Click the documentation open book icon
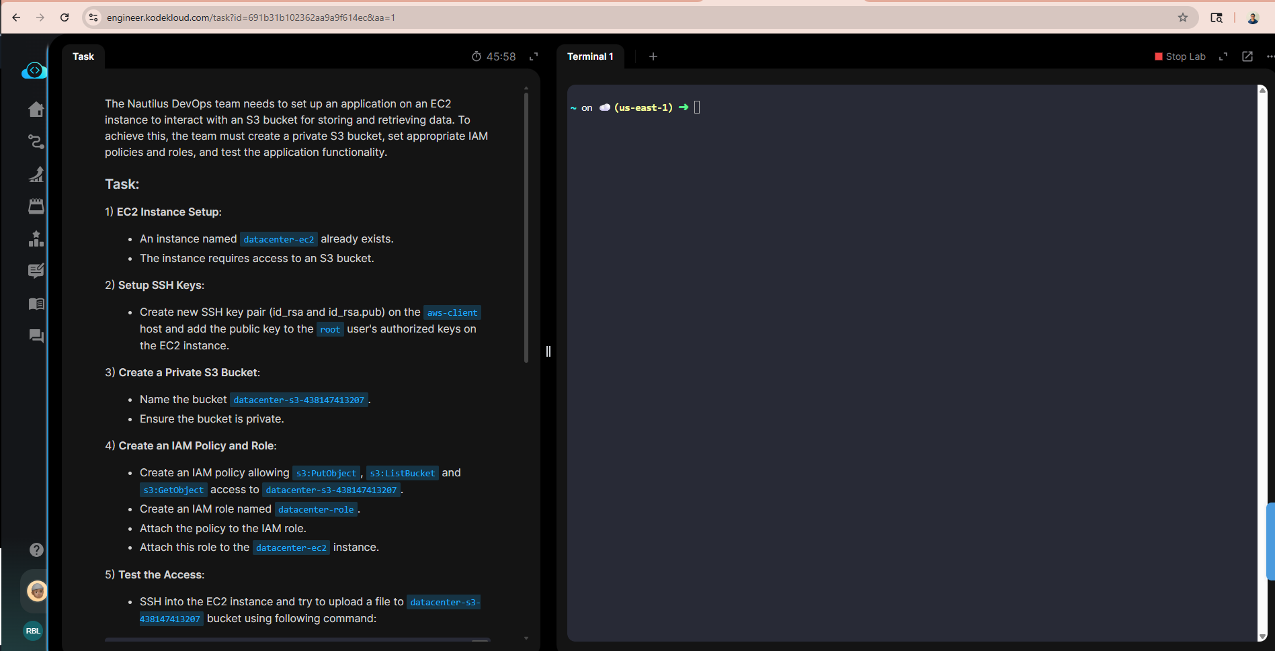This screenshot has height=651, width=1275. pos(36,304)
